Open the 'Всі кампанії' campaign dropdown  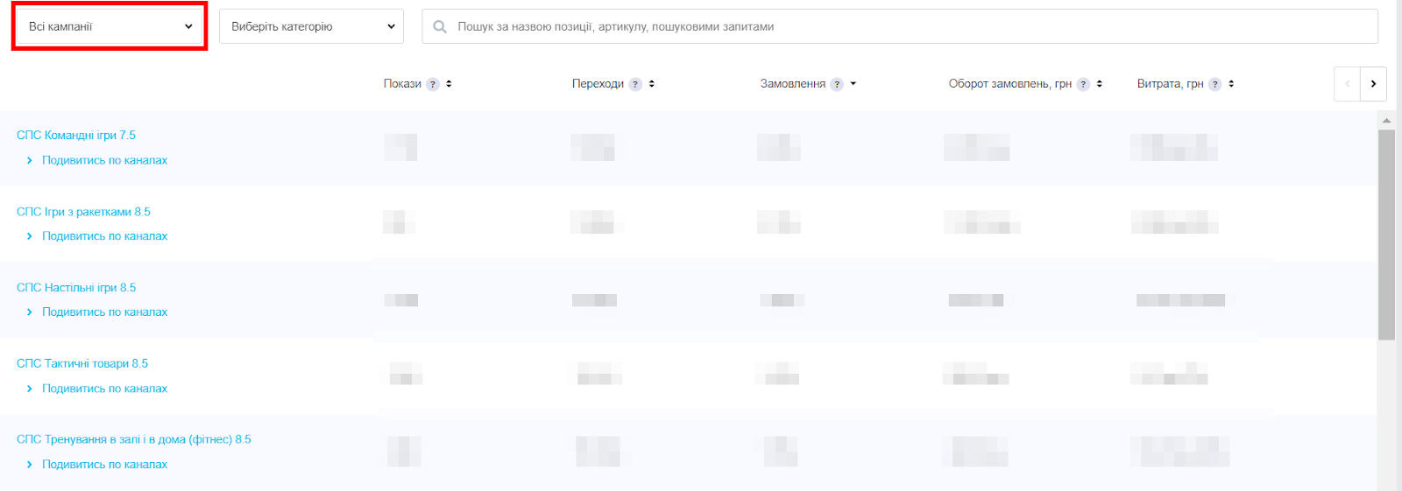[x=110, y=26]
